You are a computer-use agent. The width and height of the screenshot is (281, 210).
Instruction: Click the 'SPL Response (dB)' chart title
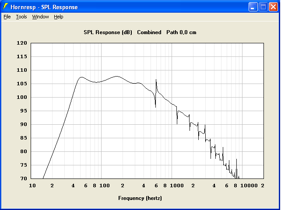[108, 32]
